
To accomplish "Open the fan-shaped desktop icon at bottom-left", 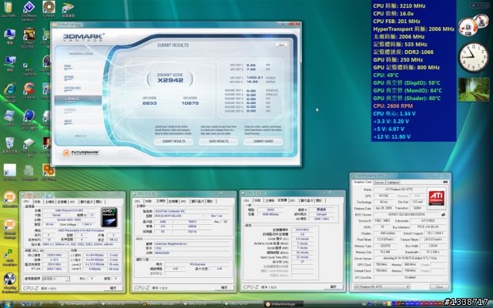I will [9, 283].
